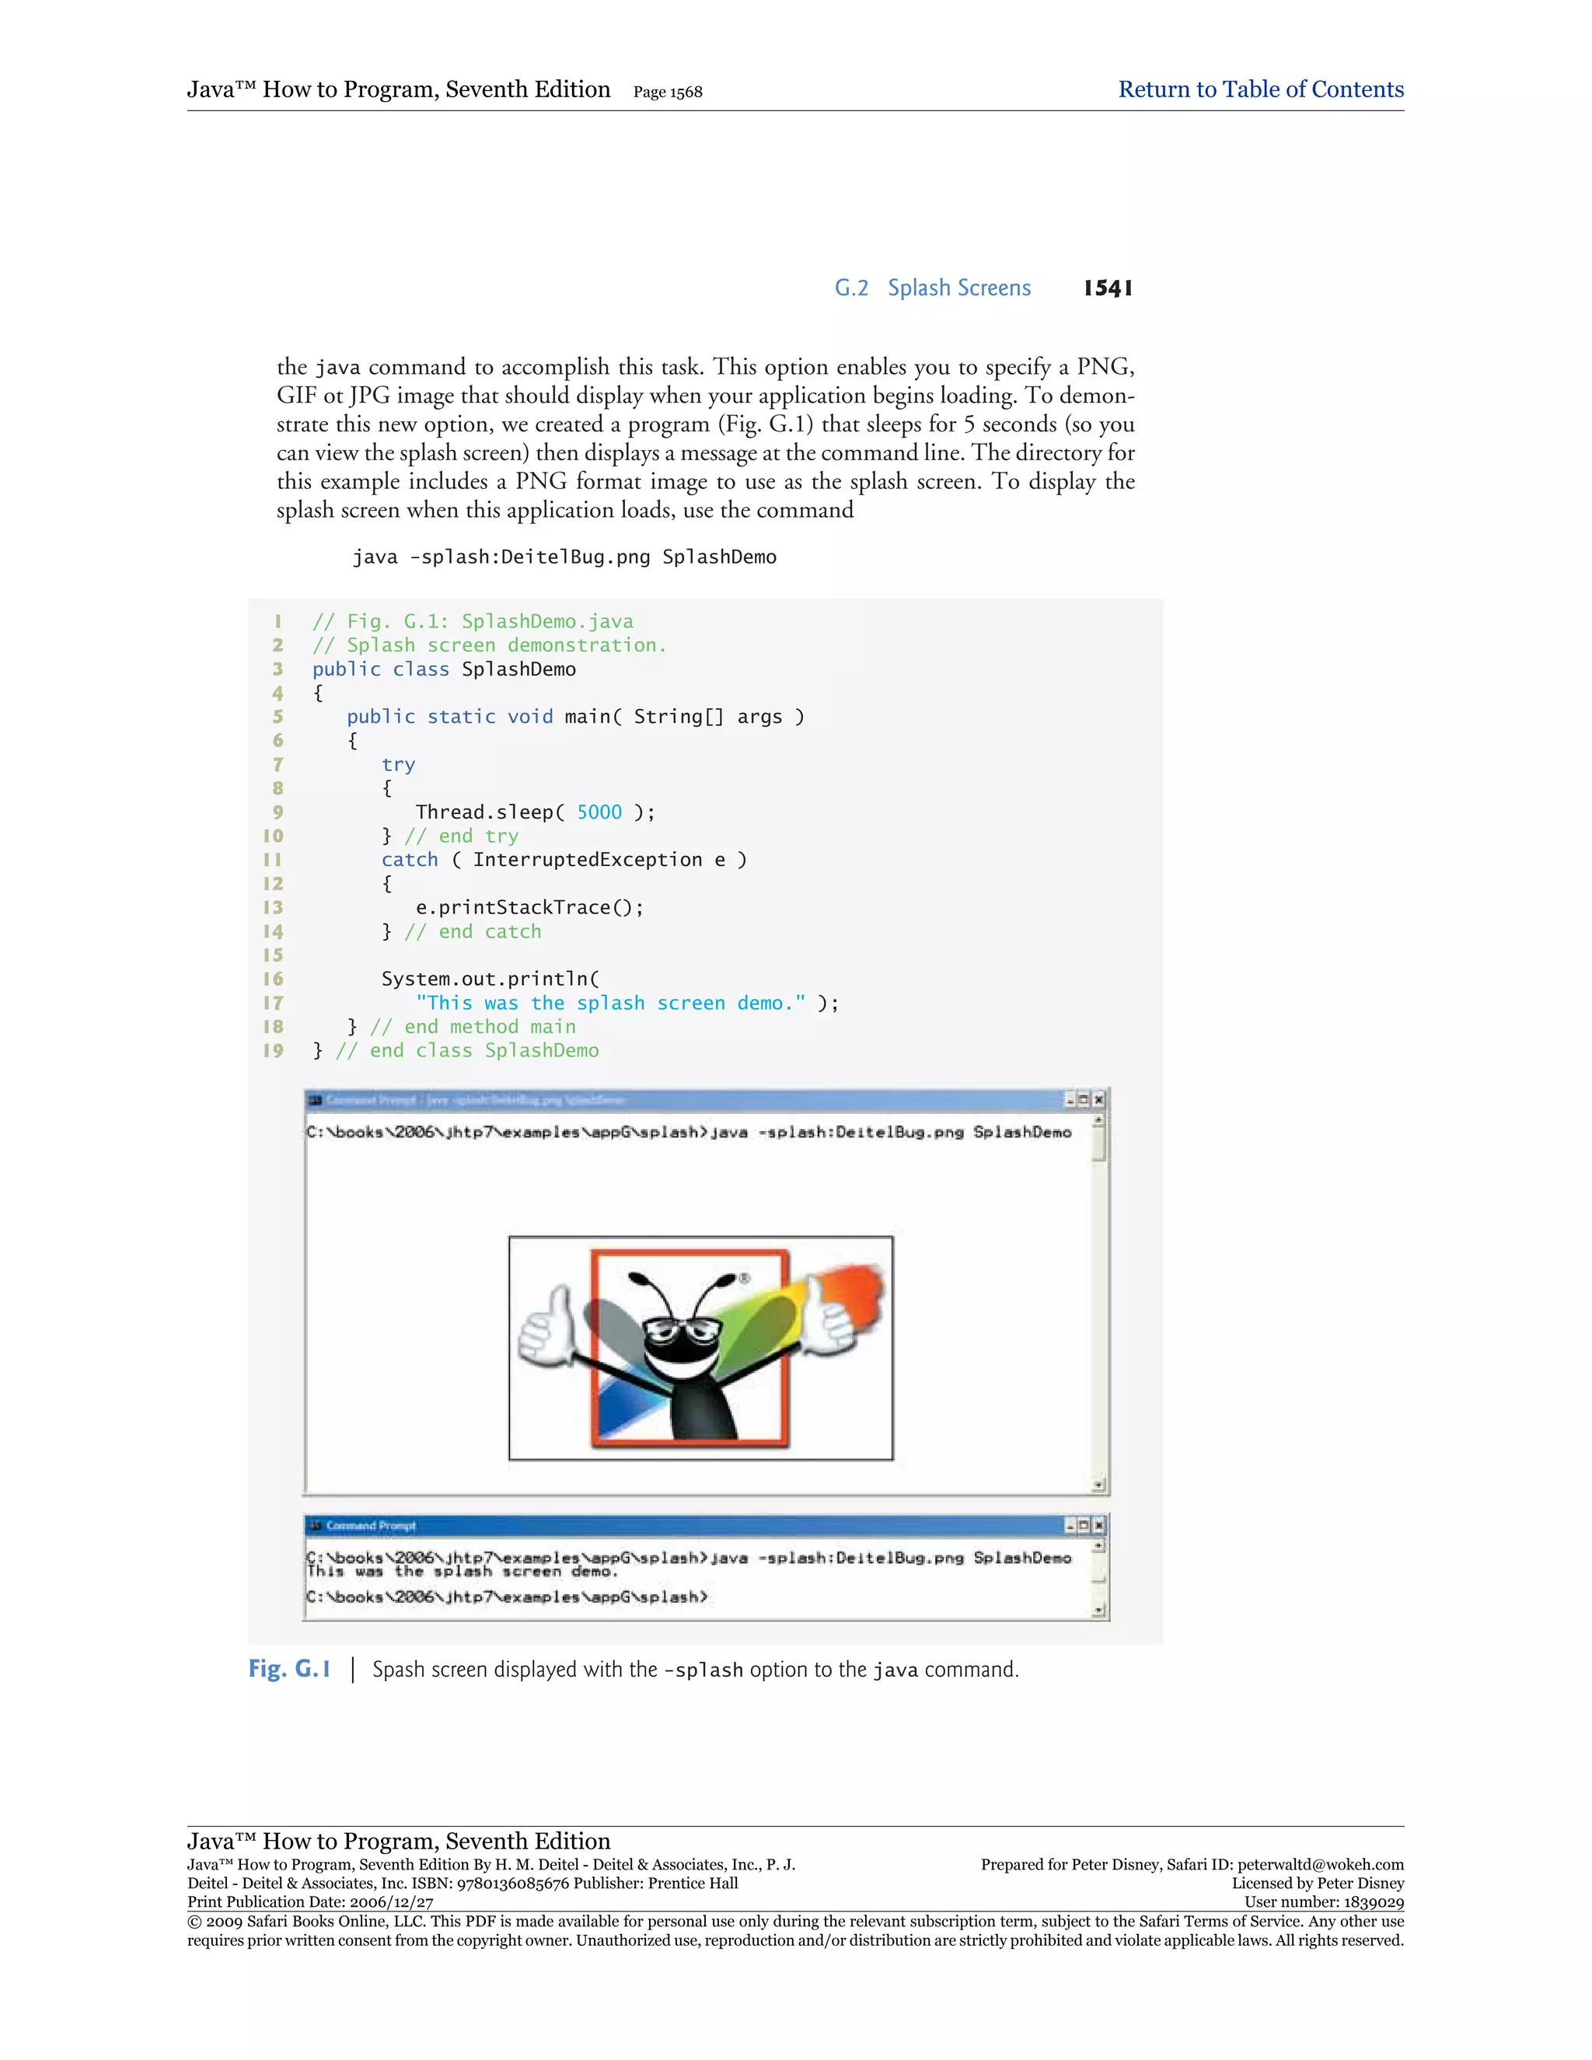
Task: Click the peterwaltd@wokeh.com email address
Action: click(1321, 1865)
